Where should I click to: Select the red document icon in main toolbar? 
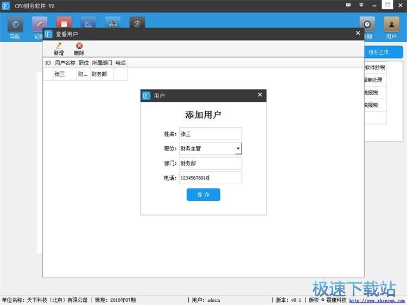(64, 23)
